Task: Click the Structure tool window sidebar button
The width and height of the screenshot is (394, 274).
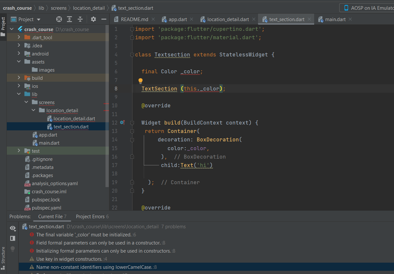Action: tap(3, 256)
